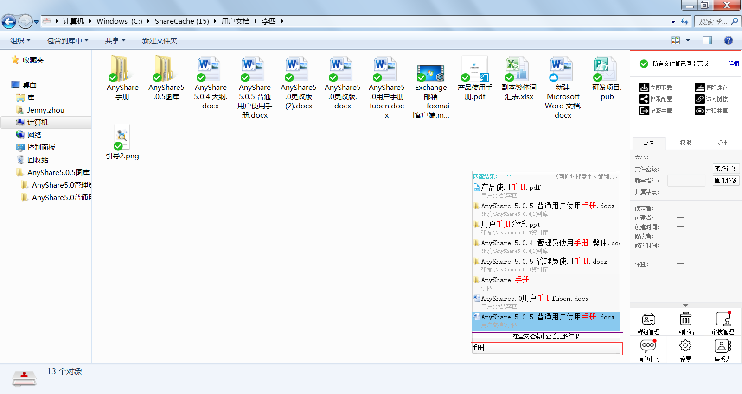This screenshot has width=742, height=394.
Task: Switch to the 版本 tab
Action: 723,143
